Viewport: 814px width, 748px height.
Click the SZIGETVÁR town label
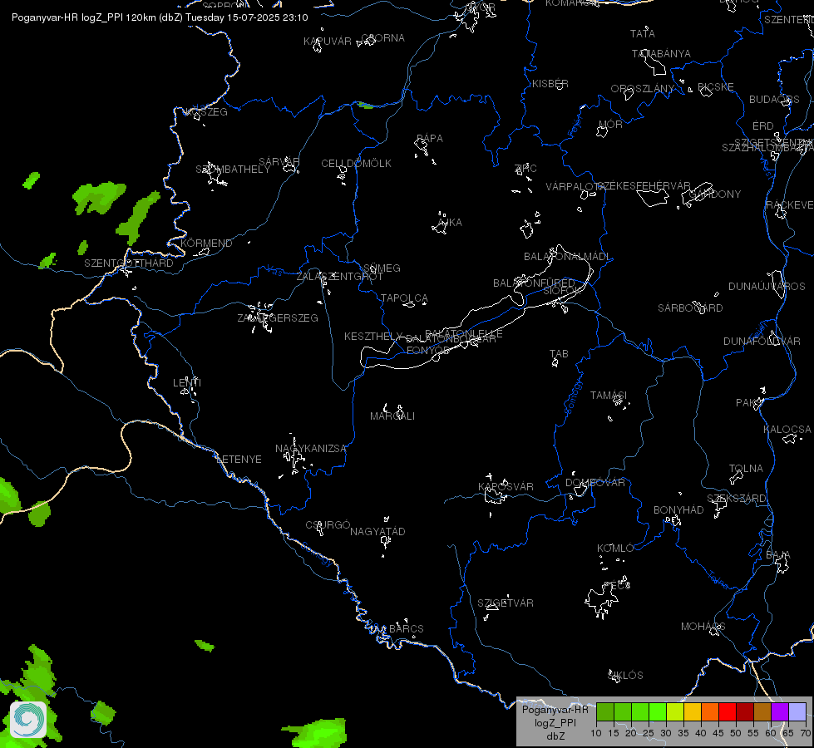coord(506,603)
